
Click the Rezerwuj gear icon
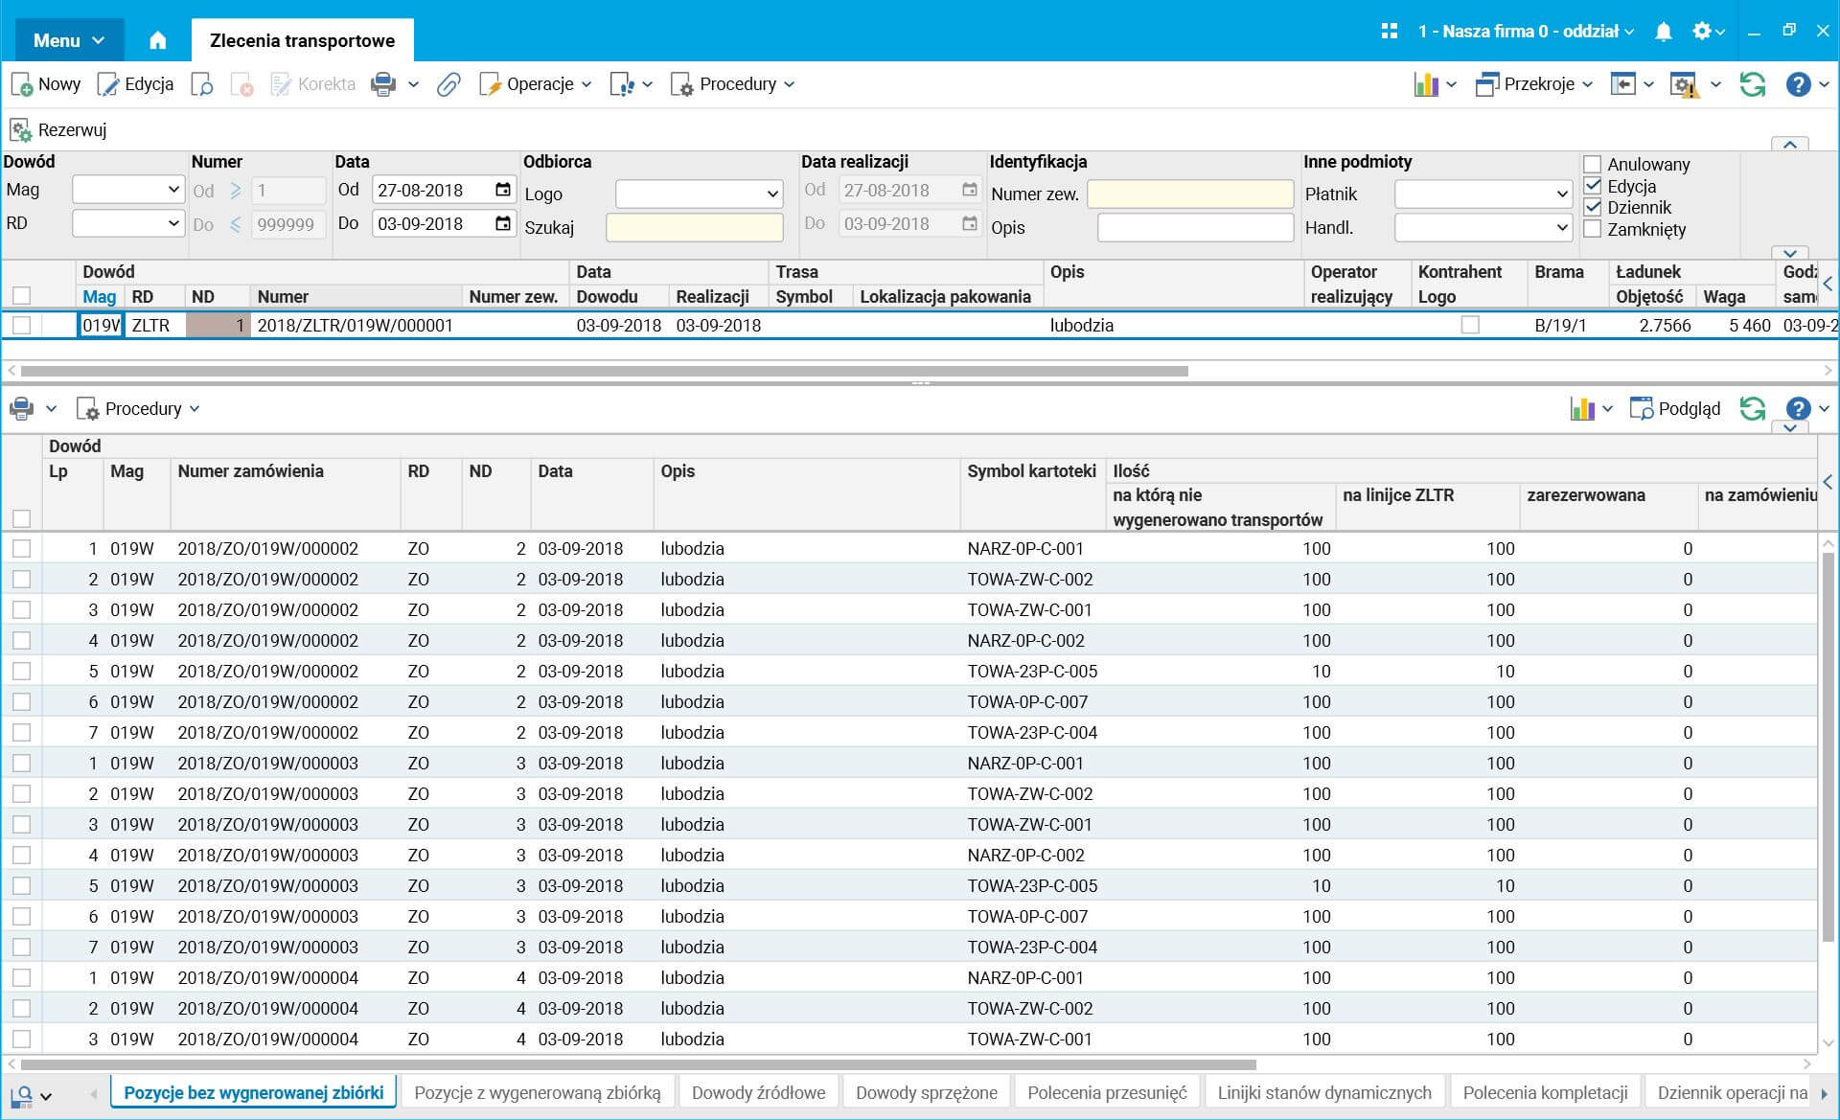pyautogui.click(x=21, y=130)
